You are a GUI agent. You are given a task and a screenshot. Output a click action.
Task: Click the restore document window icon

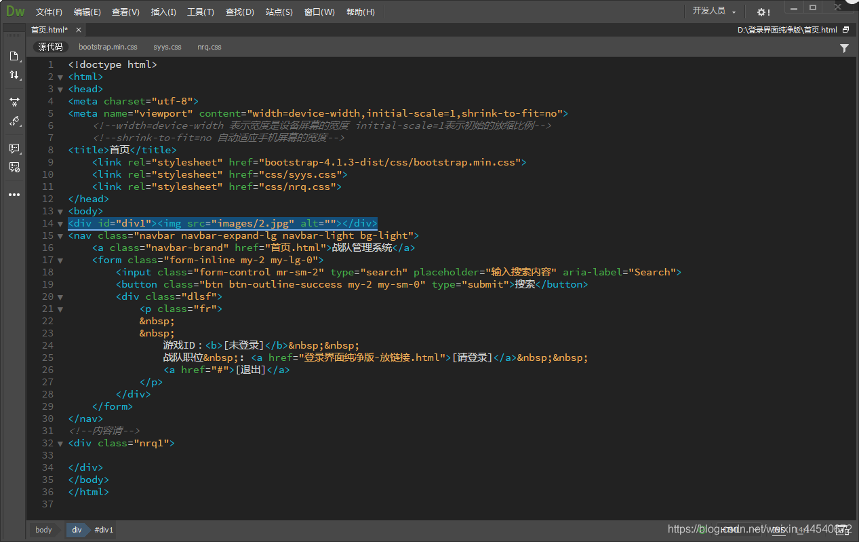click(x=845, y=30)
